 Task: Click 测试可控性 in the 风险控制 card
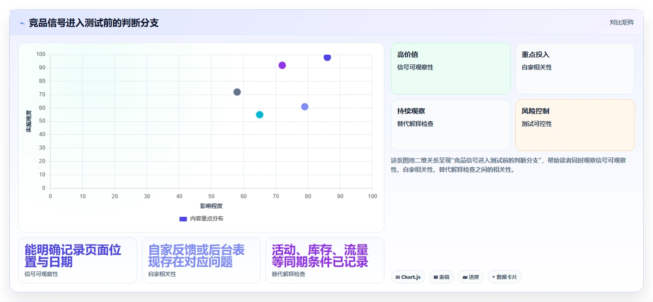pyautogui.click(x=537, y=124)
